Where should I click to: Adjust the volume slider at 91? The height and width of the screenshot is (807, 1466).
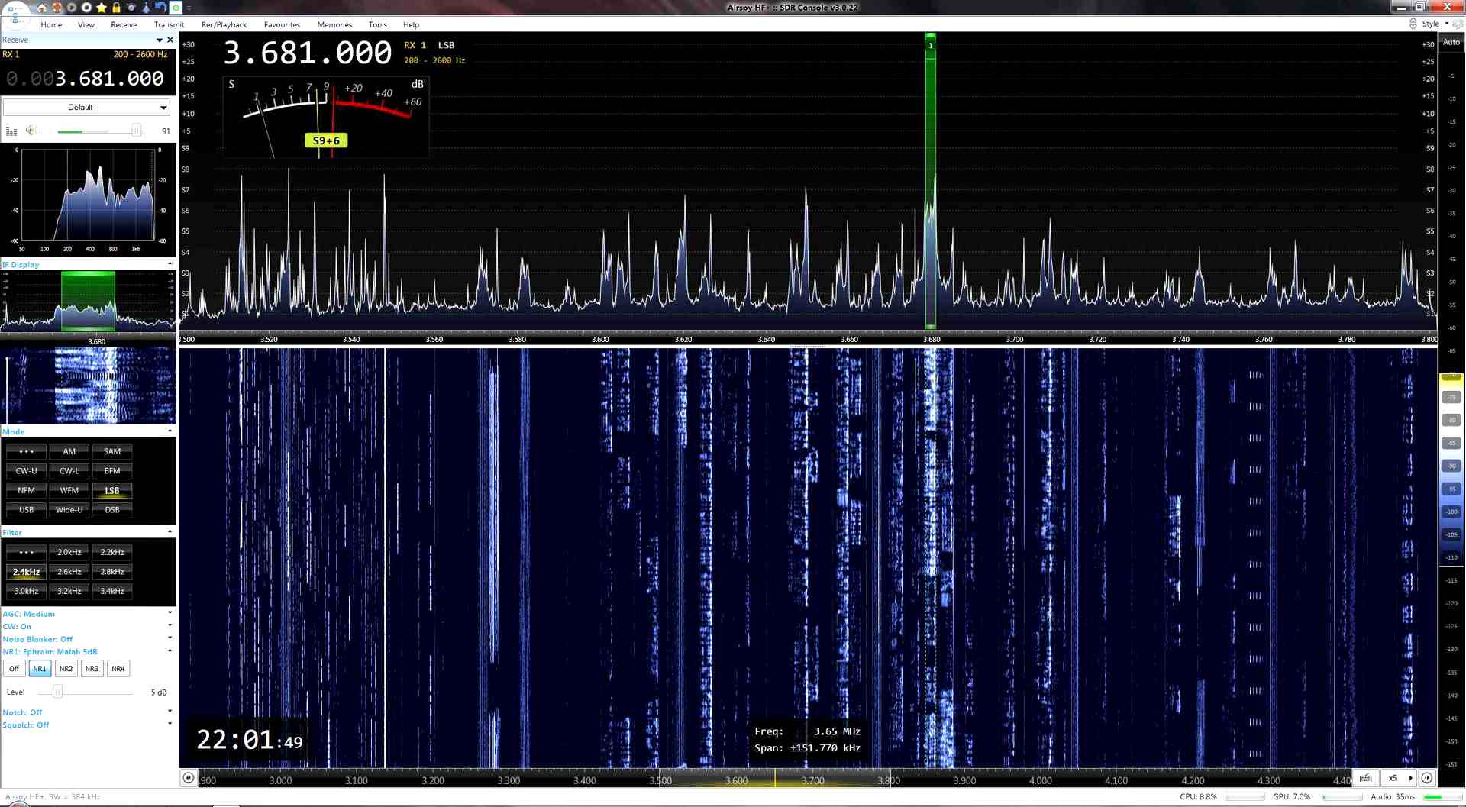pos(136,131)
